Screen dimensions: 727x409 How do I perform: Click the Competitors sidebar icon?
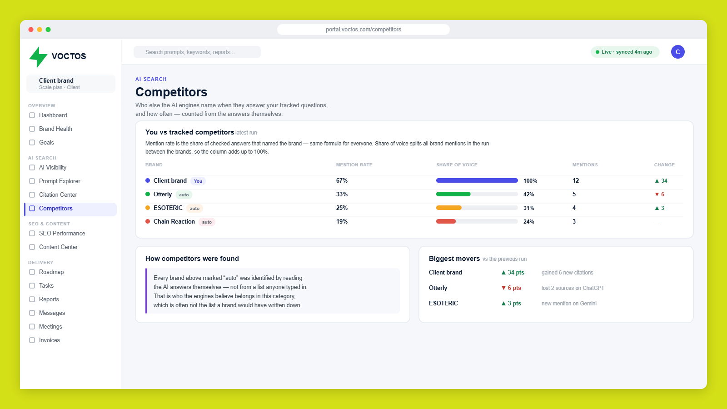click(x=32, y=209)
